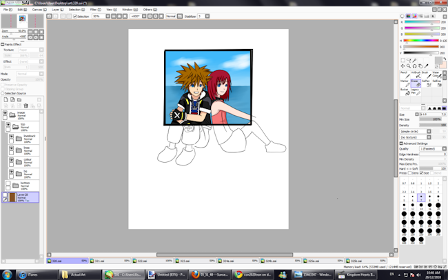This screenshot has height=280, width=448.
Task: Select the Lasso tool
Action: (x=409, y=61)
